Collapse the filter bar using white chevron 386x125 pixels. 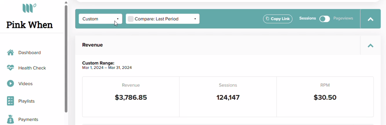pos(371,19)
